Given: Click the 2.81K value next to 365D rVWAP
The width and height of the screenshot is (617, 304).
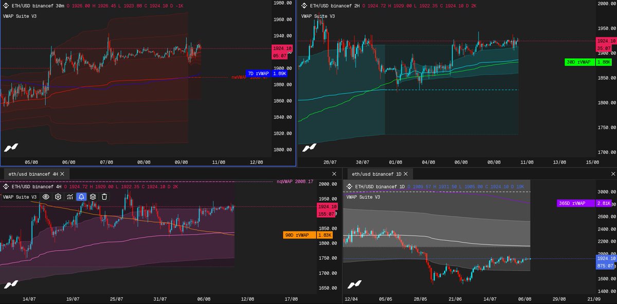Looking at the screenshot, I should pyautogui.click(x=604, y=203).
